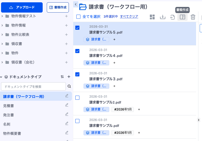Screen dimensions: 202x141
Task: Add subfolder to 物件比較表 with plus
Action: point(66,35)
